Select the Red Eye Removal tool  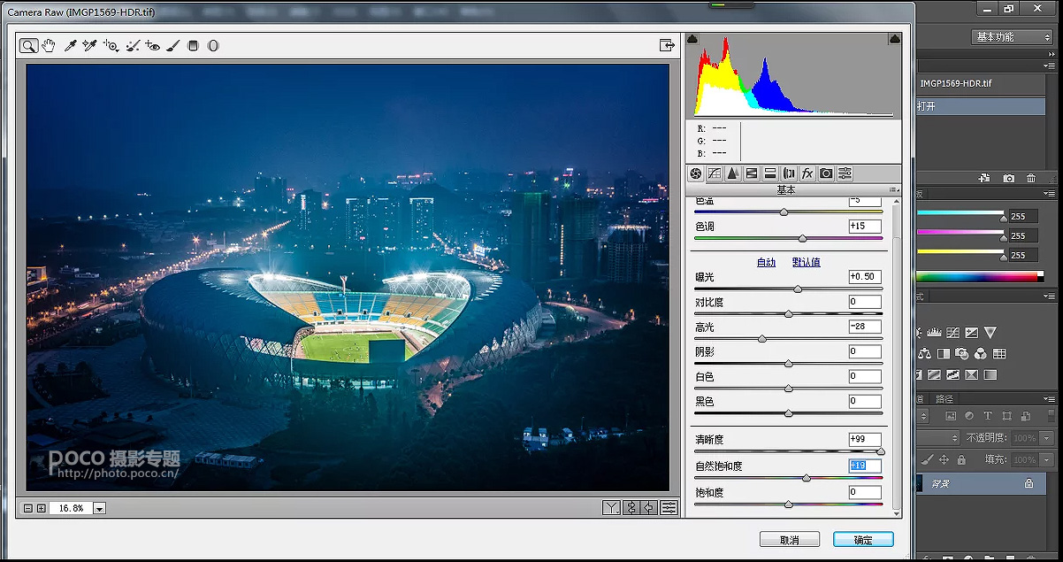(153, 45)
